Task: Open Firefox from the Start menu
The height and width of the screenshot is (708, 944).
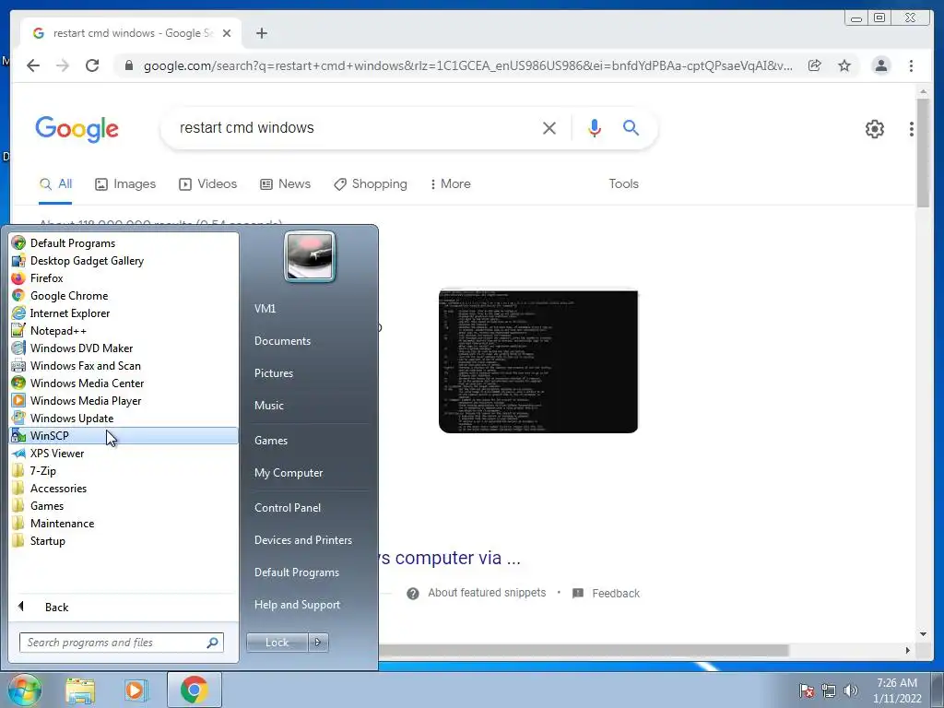Action: pos(124,278)
